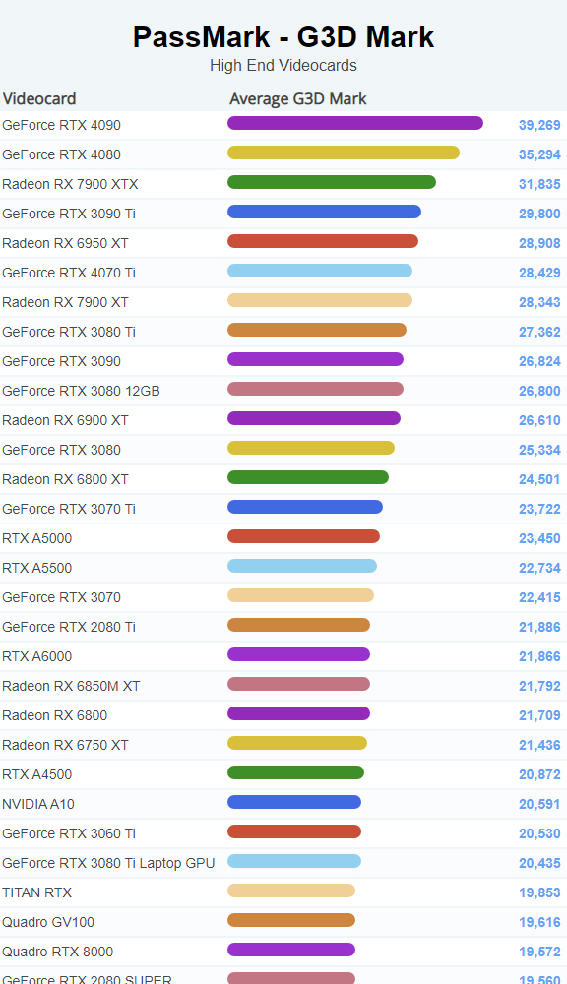Click the Radeon RX 7900 XT name
The width and height of the screenshot is (567, 984).
coord(65,302)
